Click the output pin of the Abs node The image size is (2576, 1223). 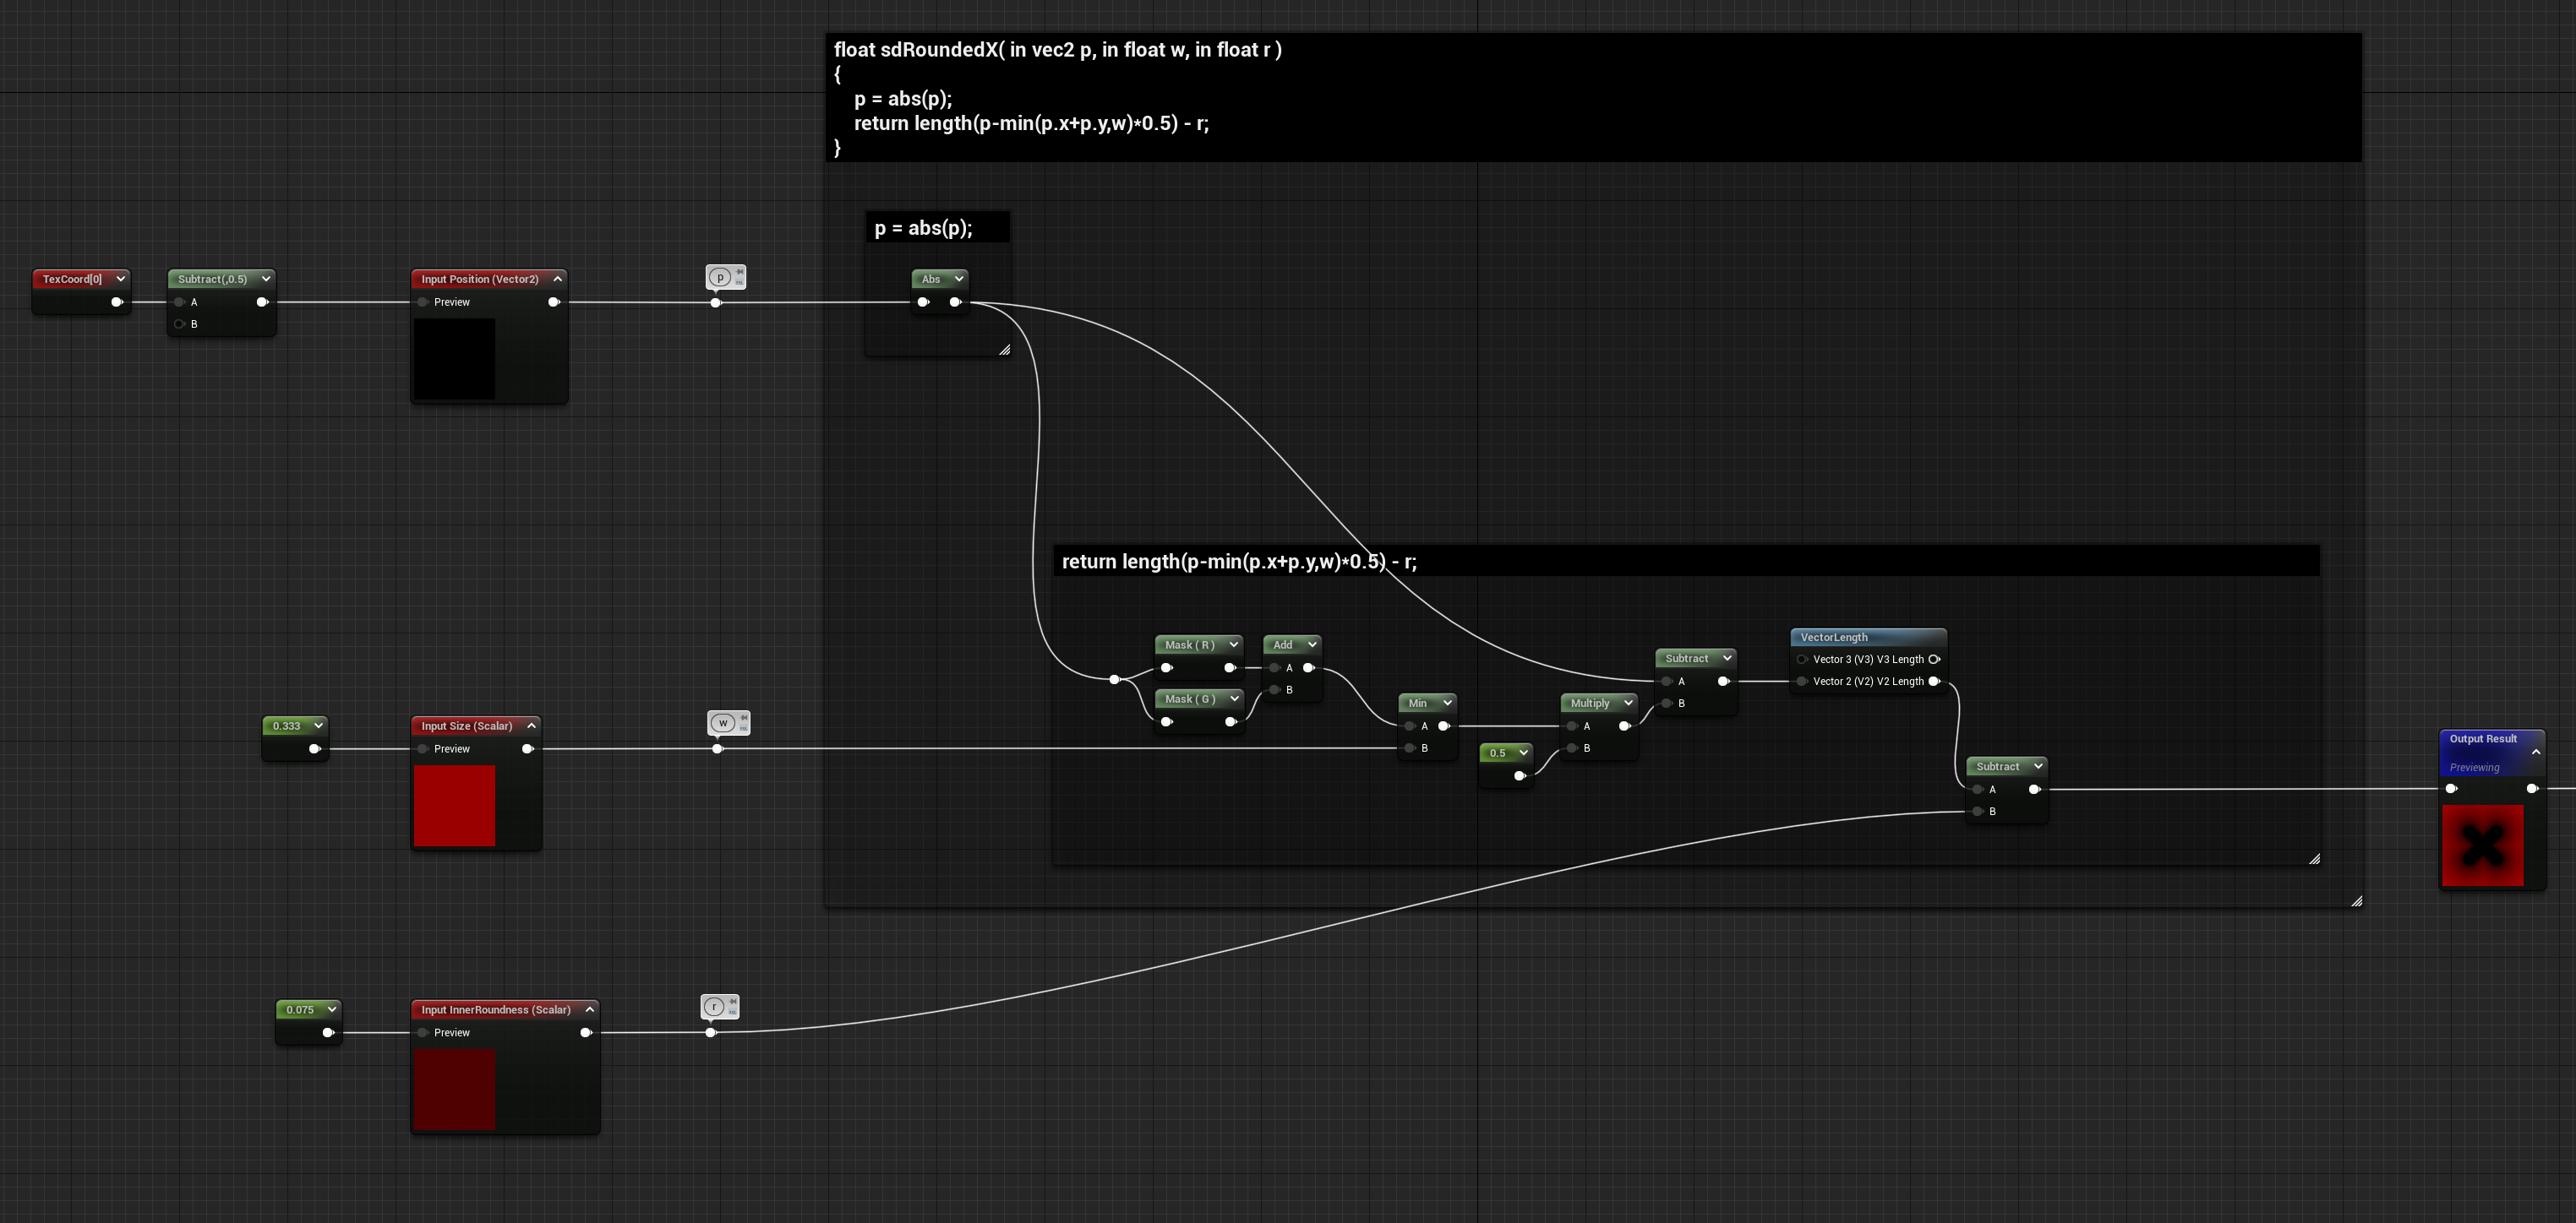tap(956, 302)
